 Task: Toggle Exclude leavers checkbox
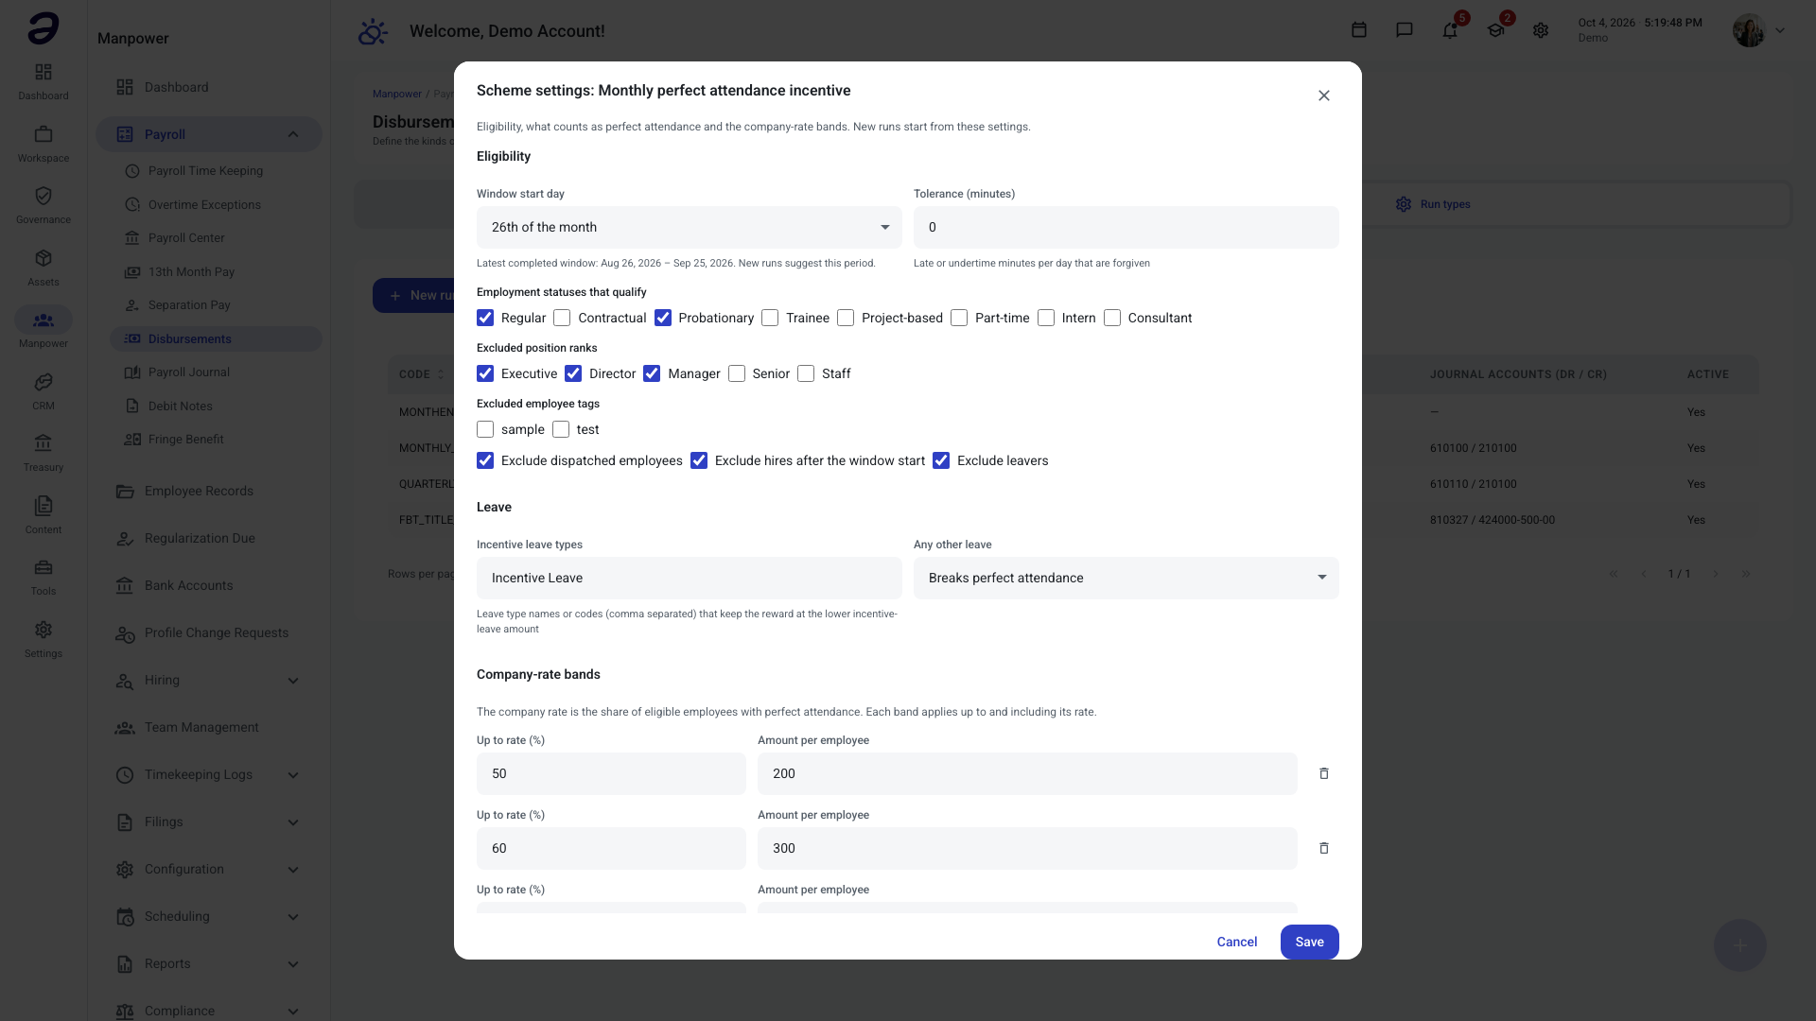click(x=941, y=460)
